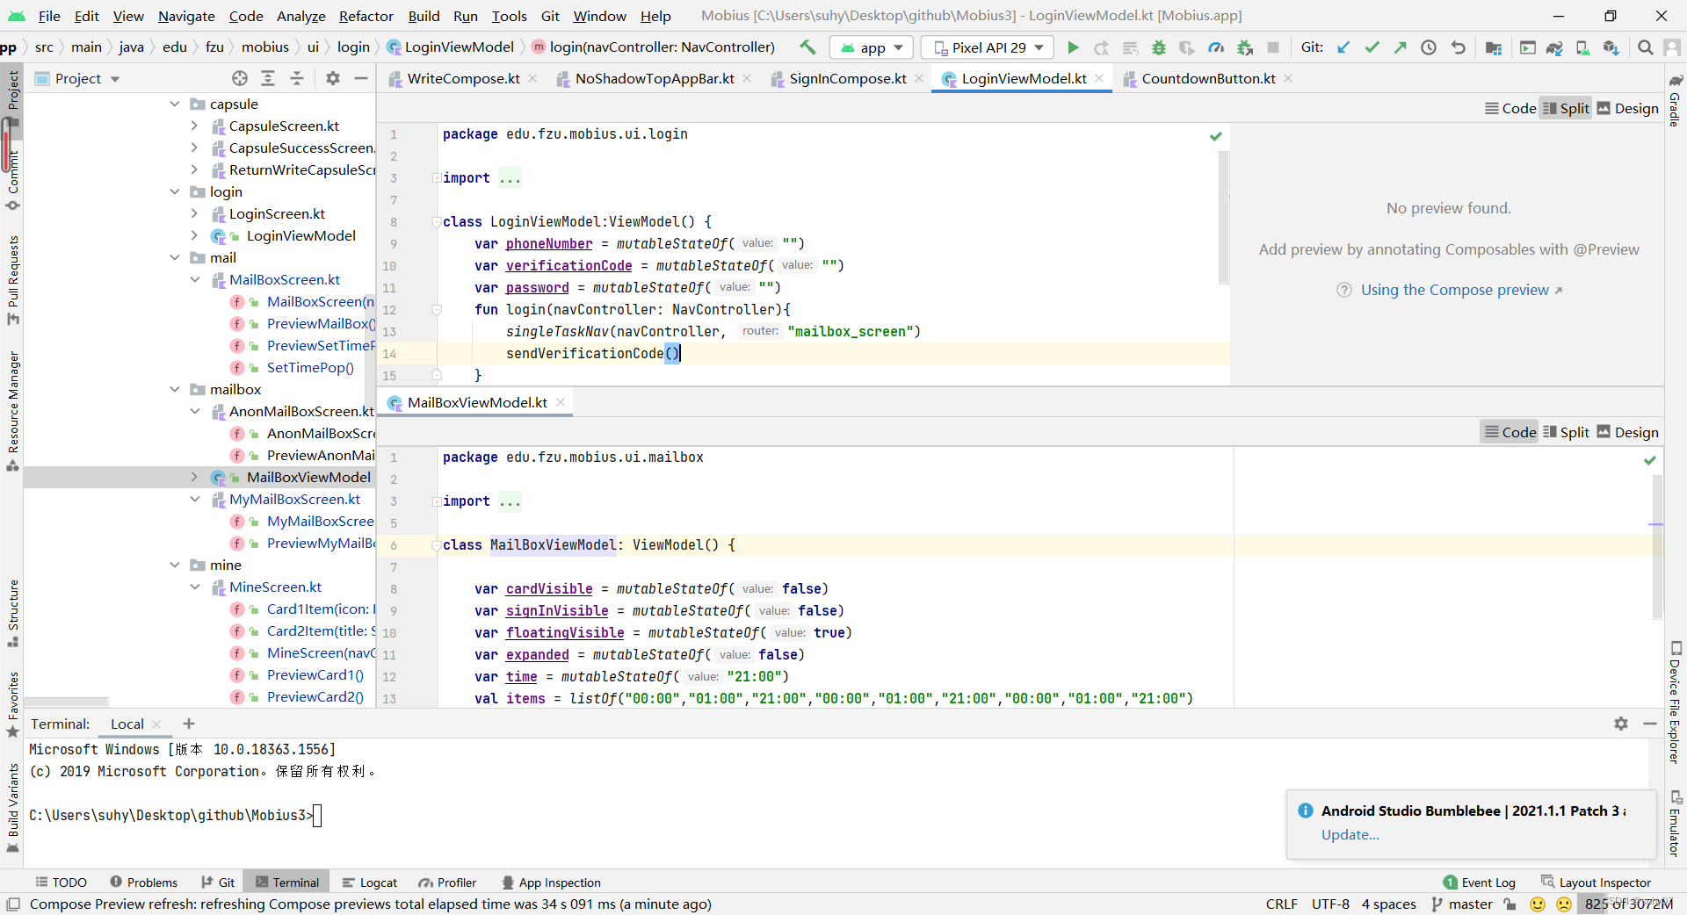Click the terminal command prompt line
Screen dimensions: 1687x915
coord(176,815)
